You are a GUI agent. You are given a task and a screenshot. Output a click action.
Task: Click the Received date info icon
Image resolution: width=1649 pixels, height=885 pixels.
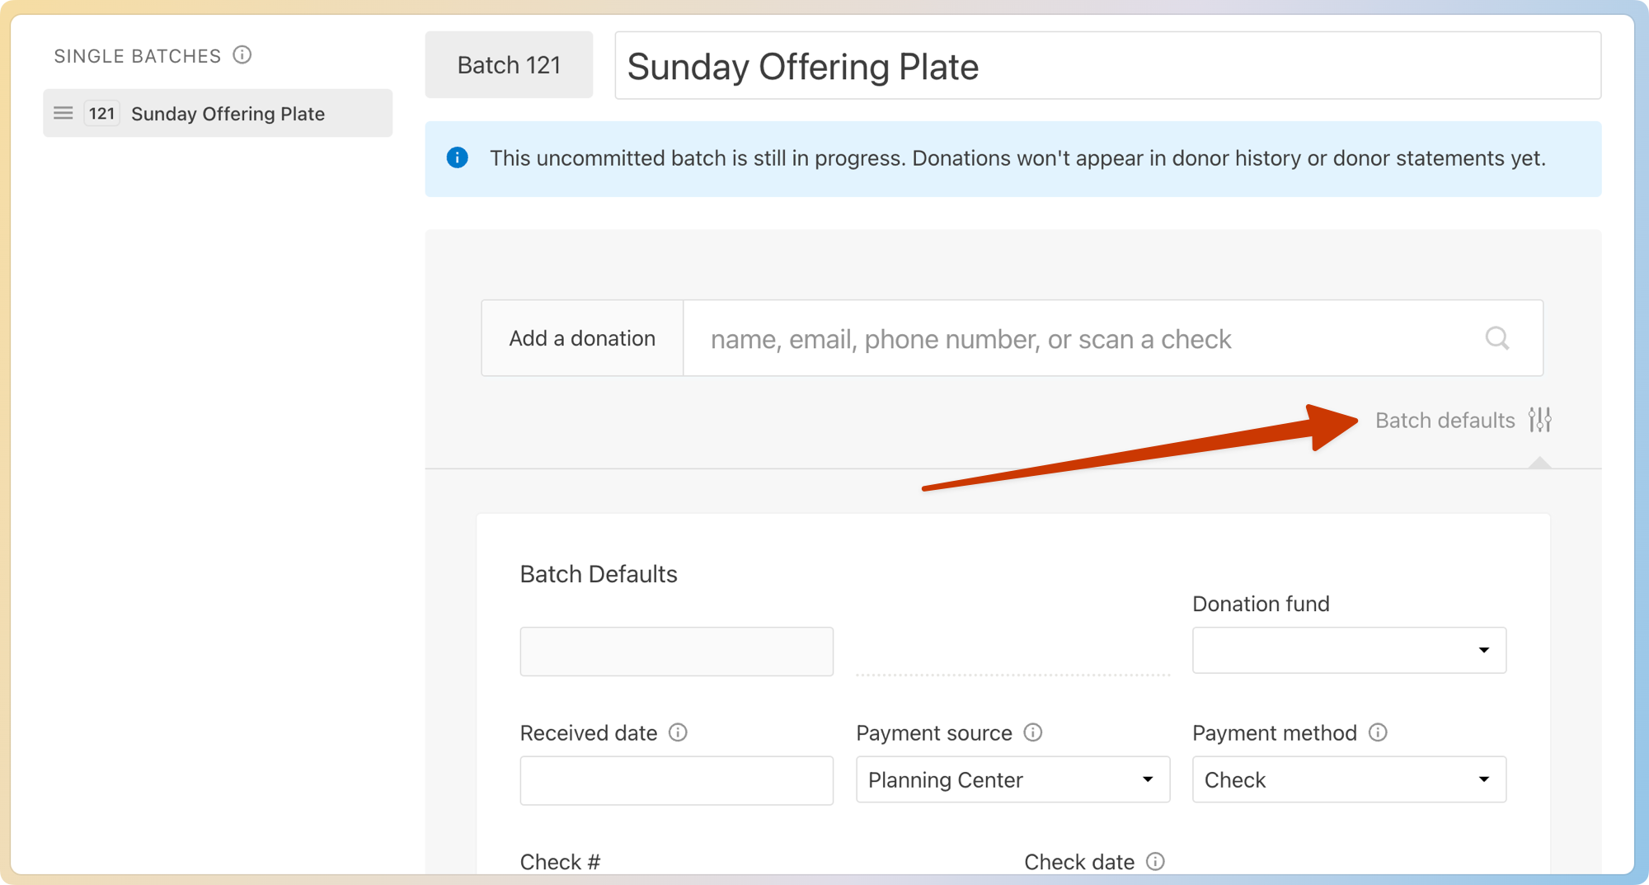(678, 732)
